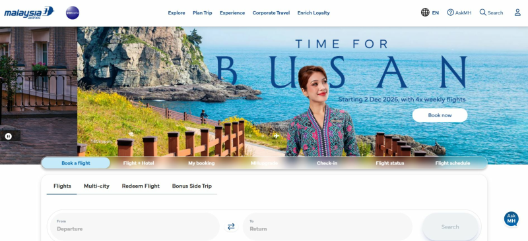Screen dimensions: 528x241
Task: Select the Multi-city sub-tab
Action: (96, 186)
